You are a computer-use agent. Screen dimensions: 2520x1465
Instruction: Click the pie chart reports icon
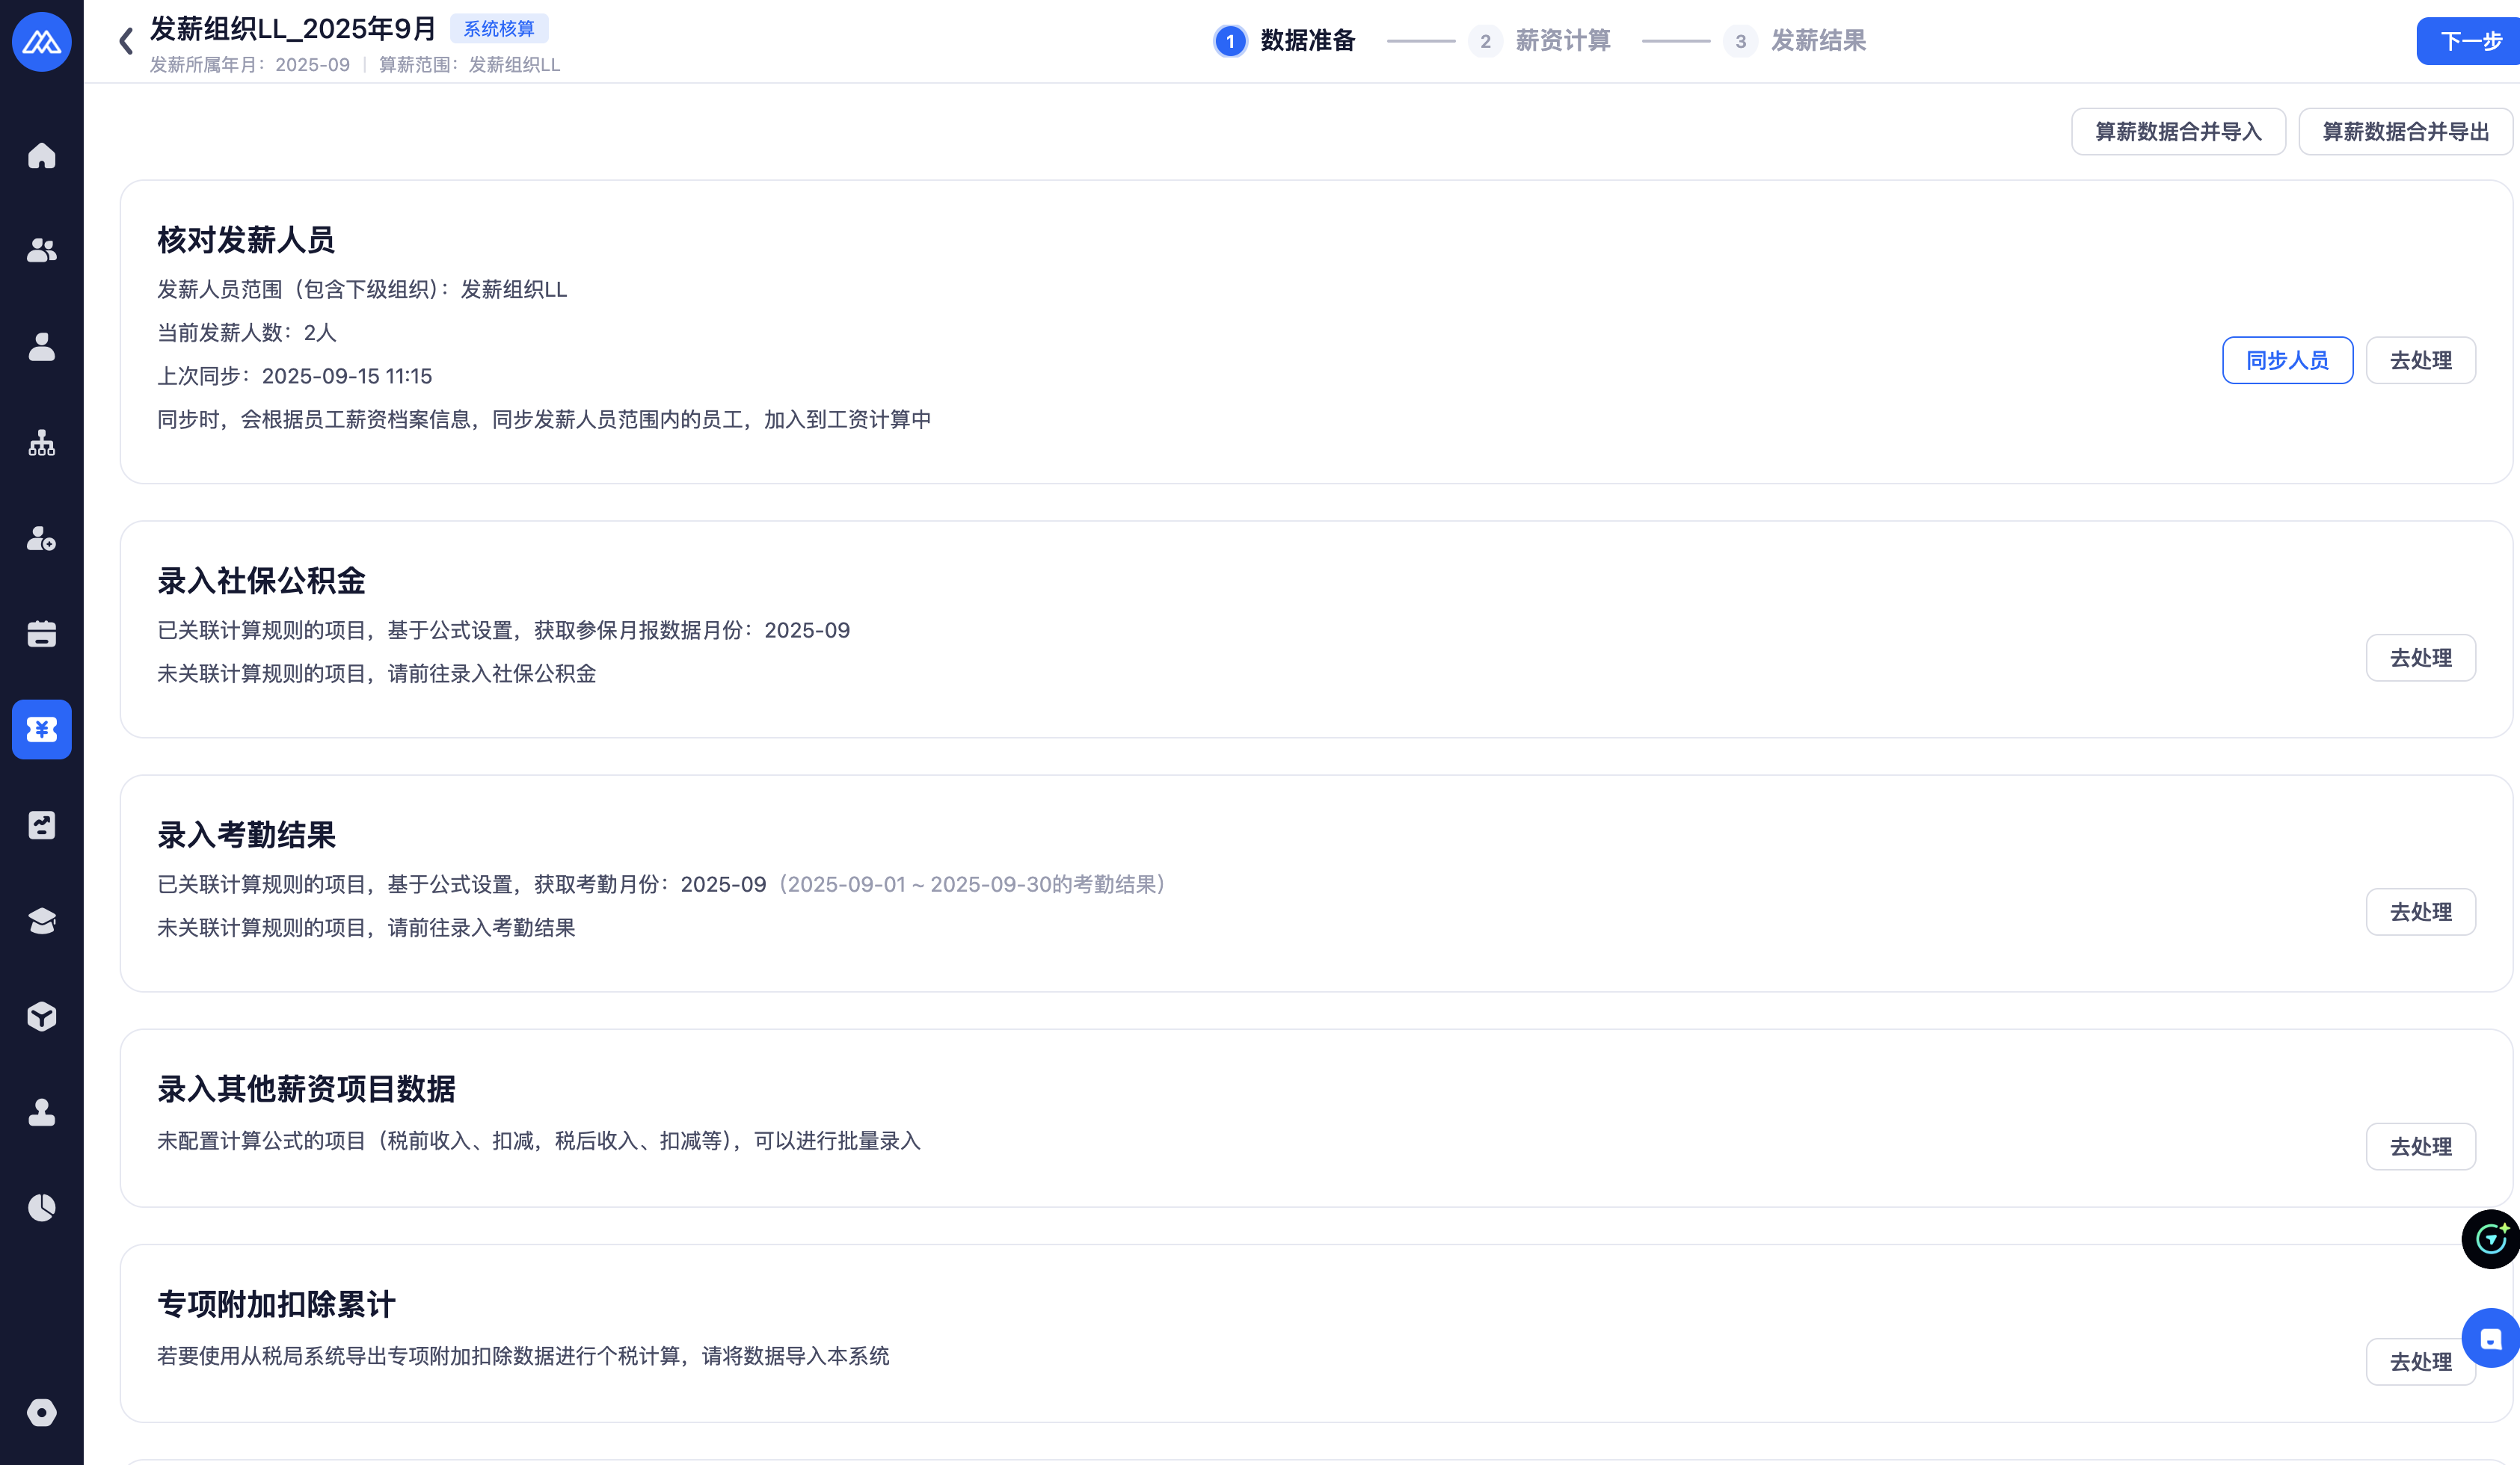click(x=41, y=1207)
